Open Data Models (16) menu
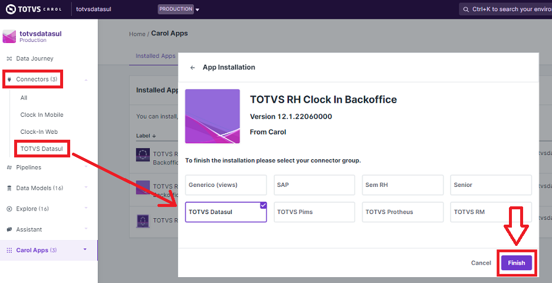The image size is (552, 283). pyautogui.click(x=40, y=188)
